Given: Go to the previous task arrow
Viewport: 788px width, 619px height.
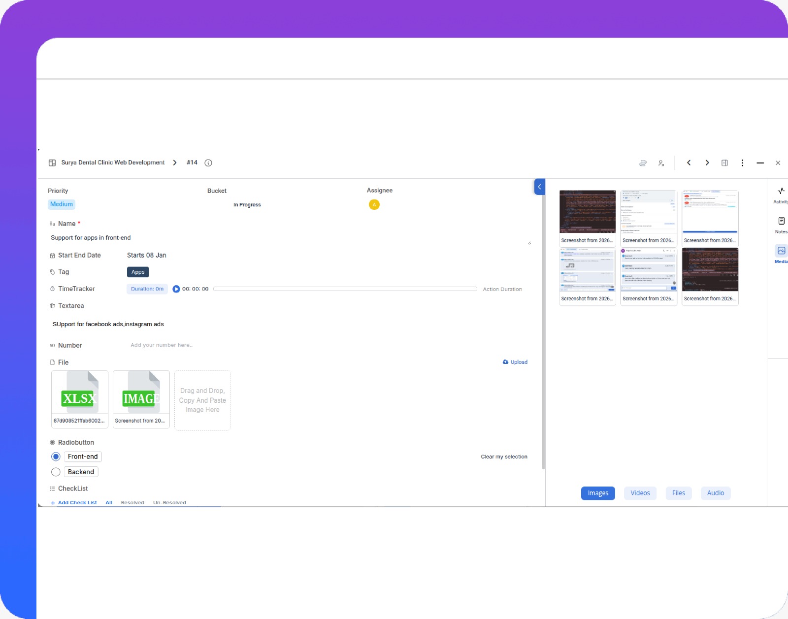Looking at the screenshot, I should coord(689,163).
